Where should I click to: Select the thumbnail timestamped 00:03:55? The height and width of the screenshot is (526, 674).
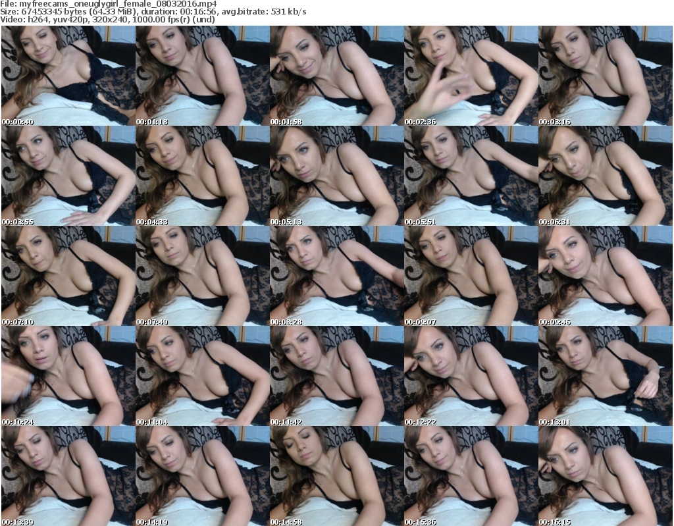(x=67, y=176)
